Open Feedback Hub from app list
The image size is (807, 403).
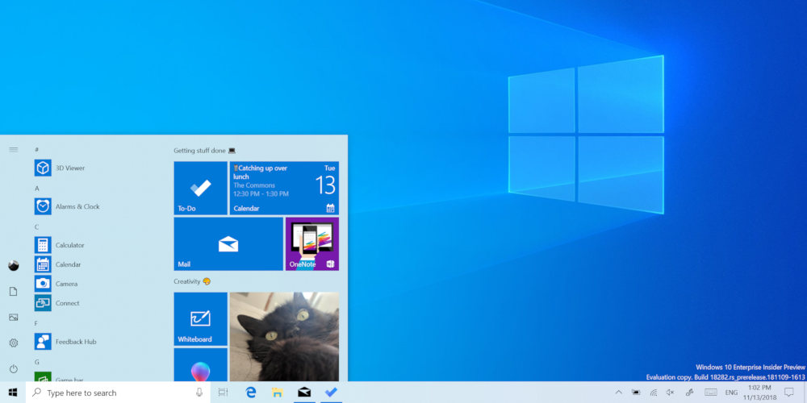click(x=65, y=342)
